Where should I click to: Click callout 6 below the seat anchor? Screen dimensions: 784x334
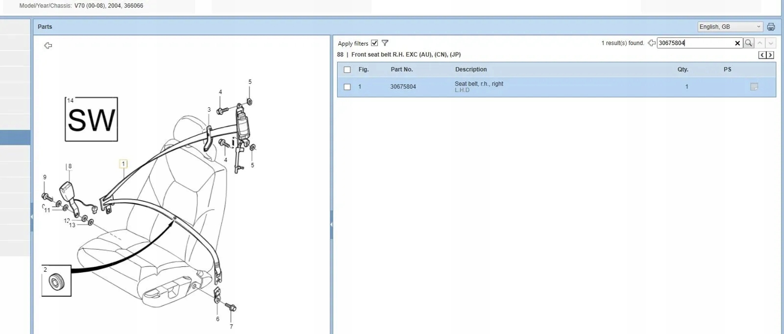(218, 319)
